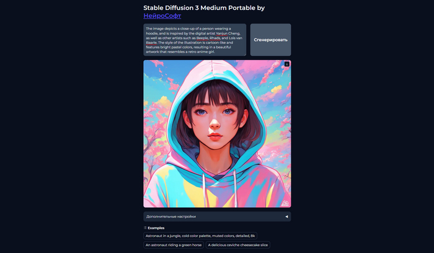Open the Дополнительные настройки section label
This screenshot has width=434, height=253.
click(x=171, y=216)
